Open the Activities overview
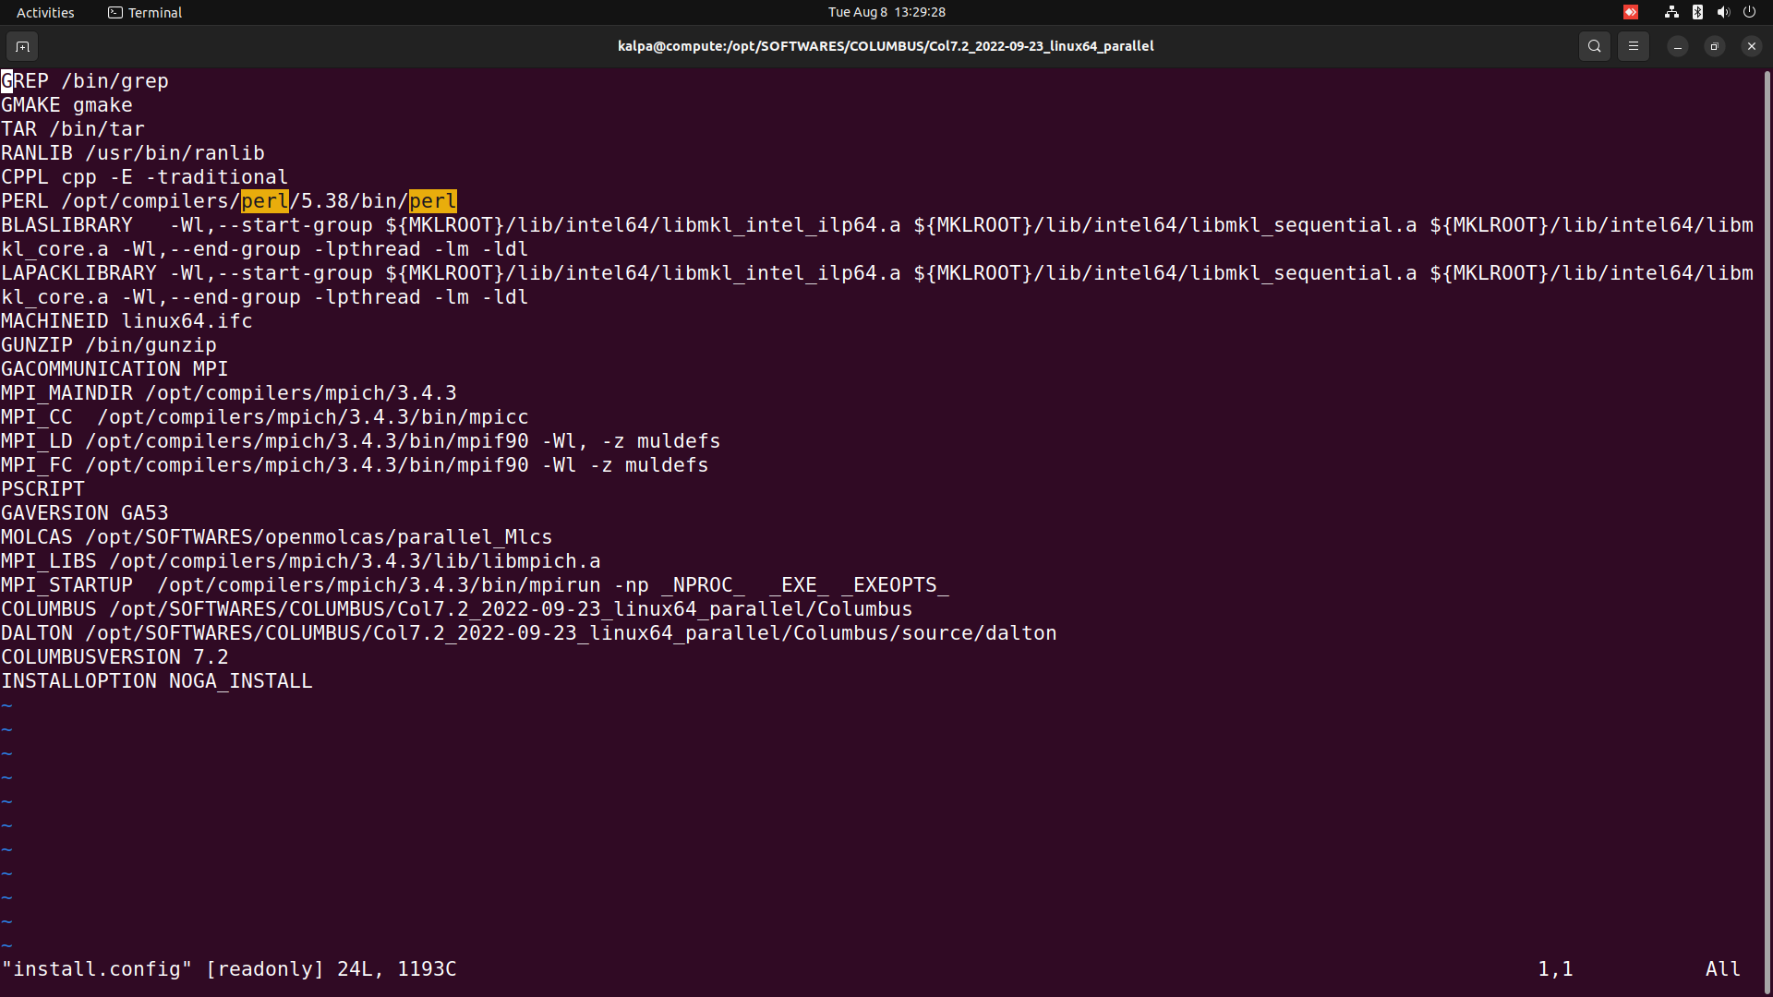Viewport: 1773px width, 997px height. pos(45,12)
